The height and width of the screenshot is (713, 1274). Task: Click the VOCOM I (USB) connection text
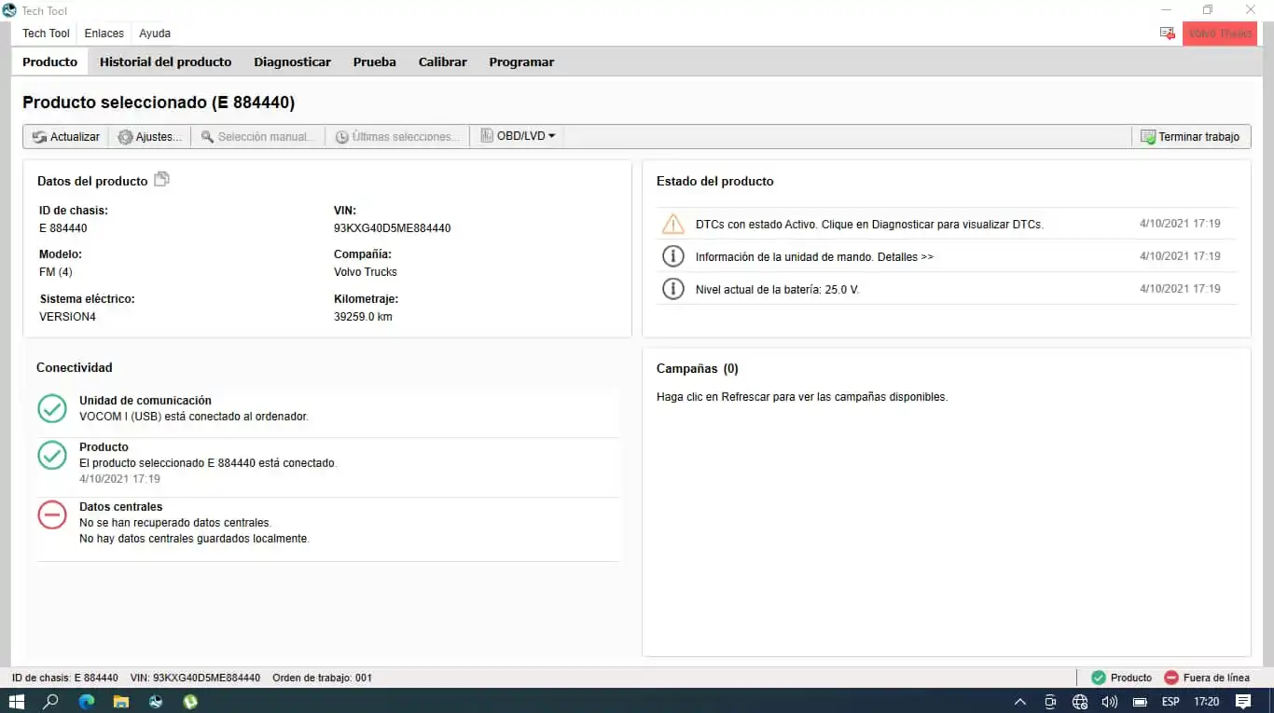pos(194,417)
